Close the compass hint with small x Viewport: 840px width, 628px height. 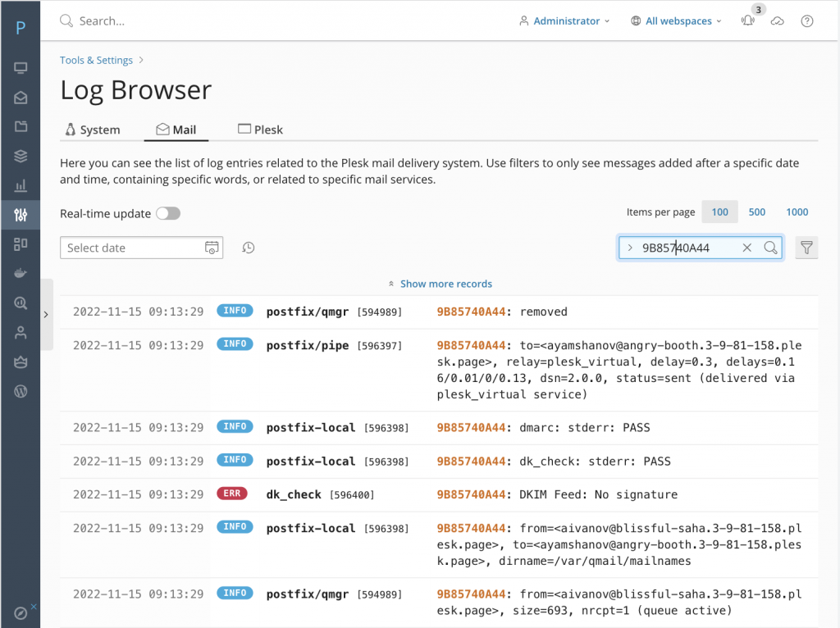(34, 606)
